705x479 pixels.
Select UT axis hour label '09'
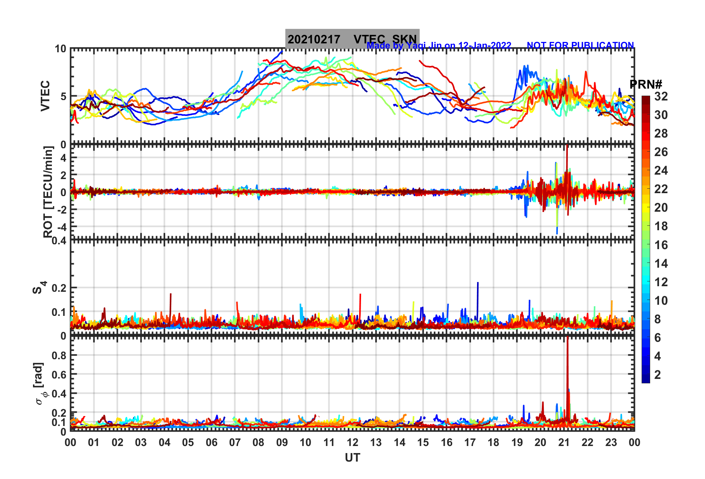(x=282, y=442)
